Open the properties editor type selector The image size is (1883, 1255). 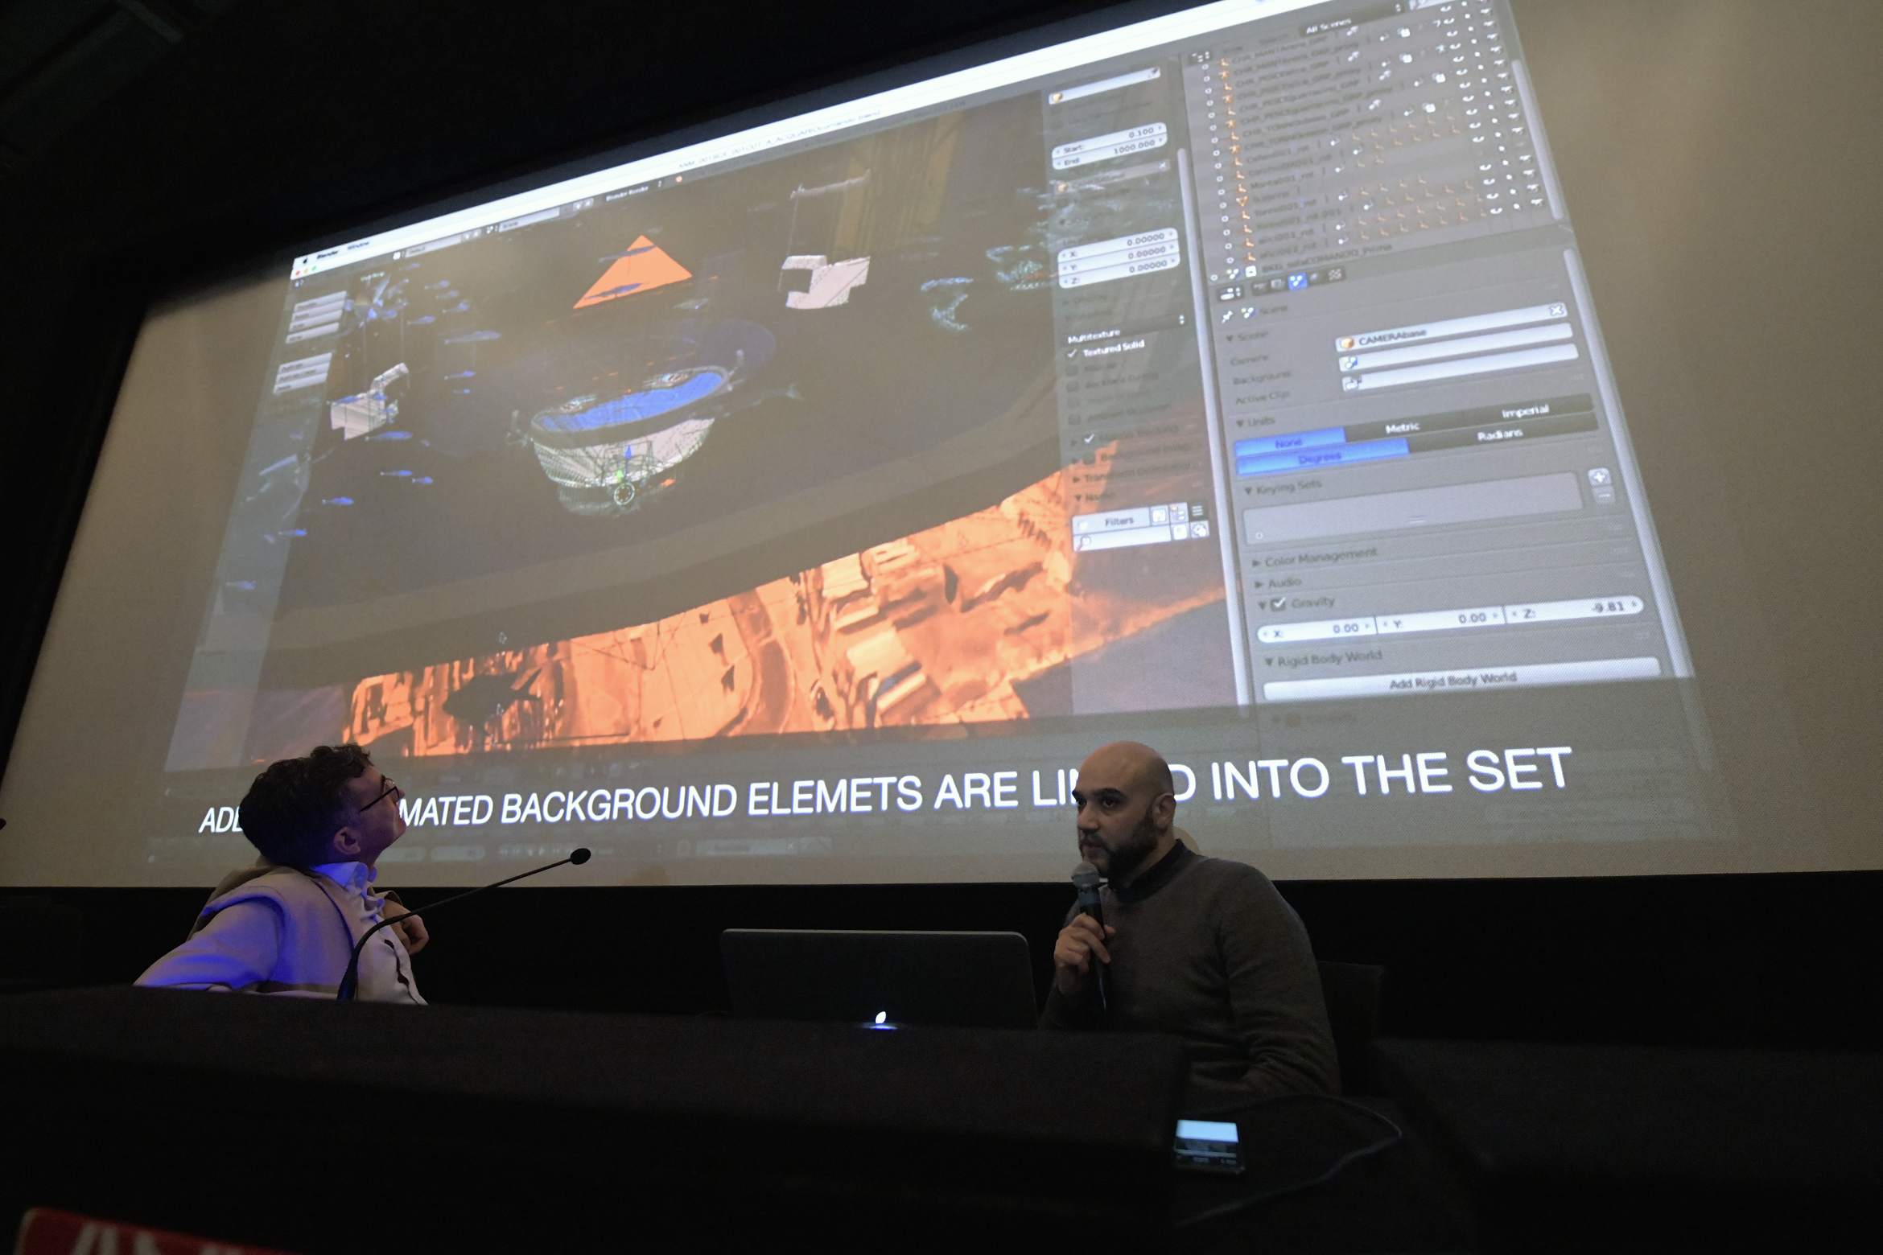pyautogui.click(x=1231, y=294)
